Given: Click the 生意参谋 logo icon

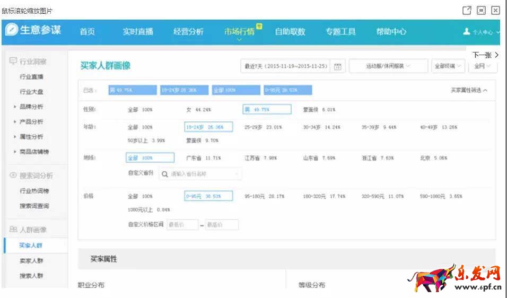Looking at the screenshot, I should coord(12,30).
